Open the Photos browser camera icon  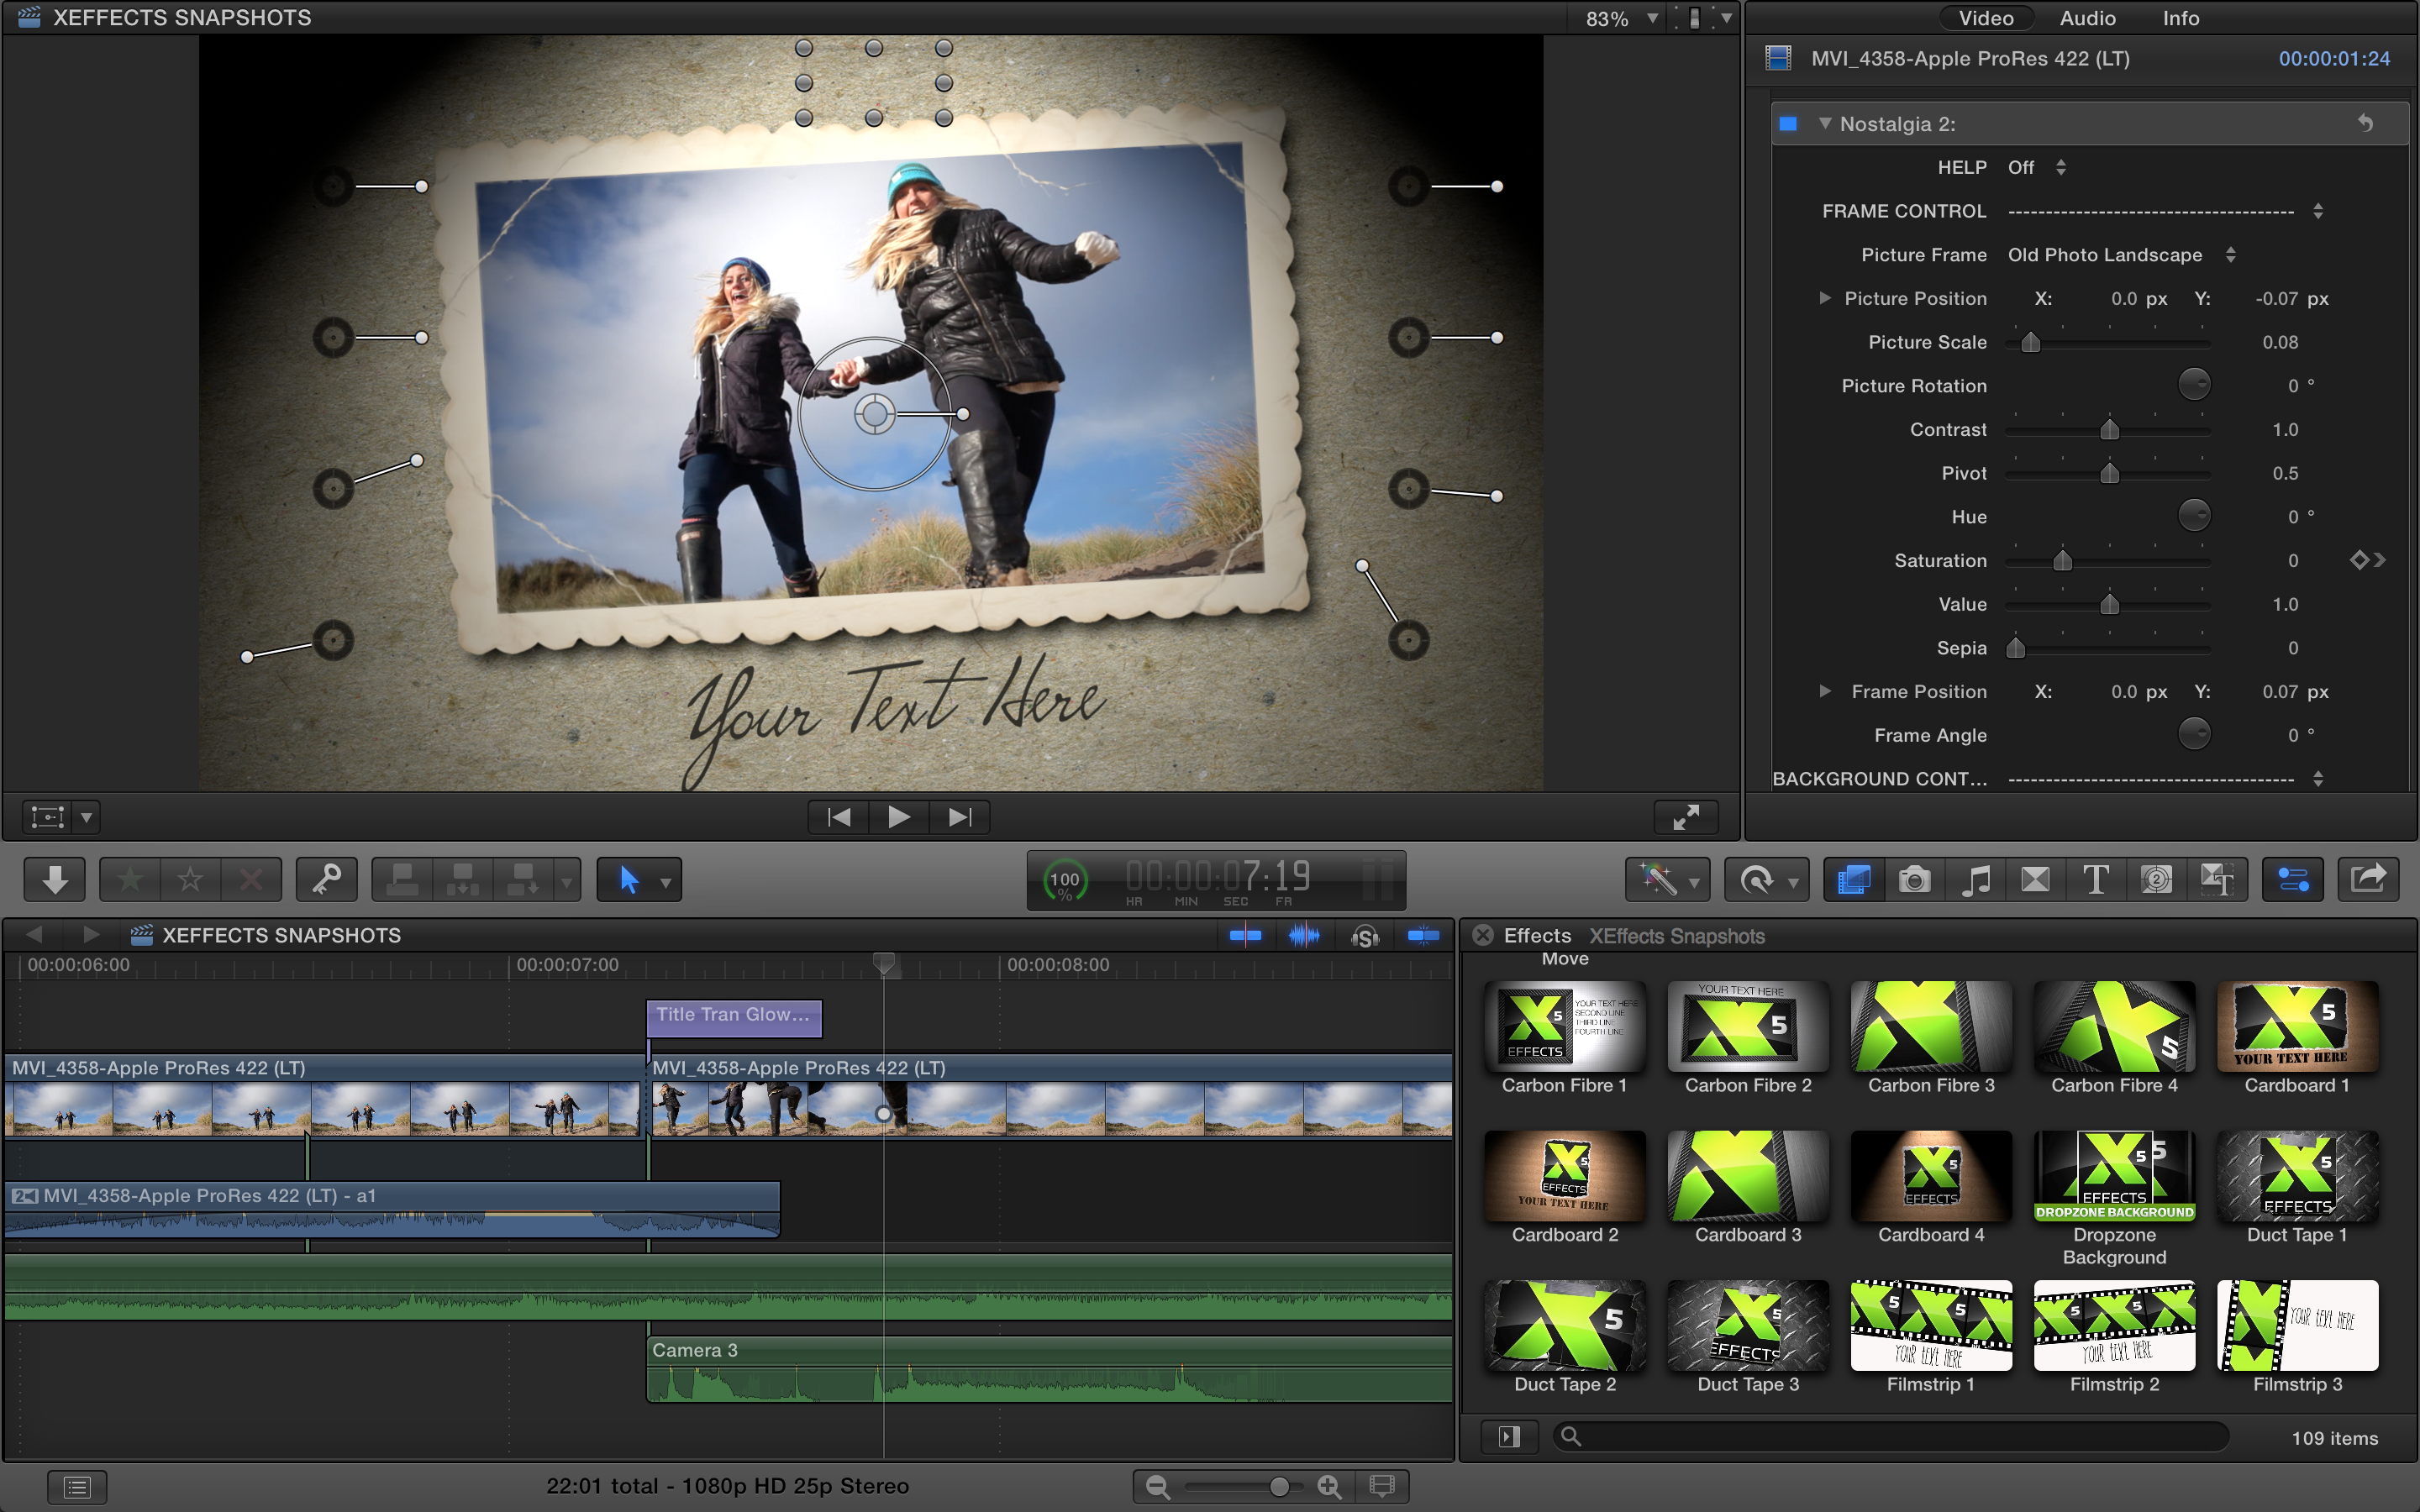pyautogui.click(x=1914, y=880)
